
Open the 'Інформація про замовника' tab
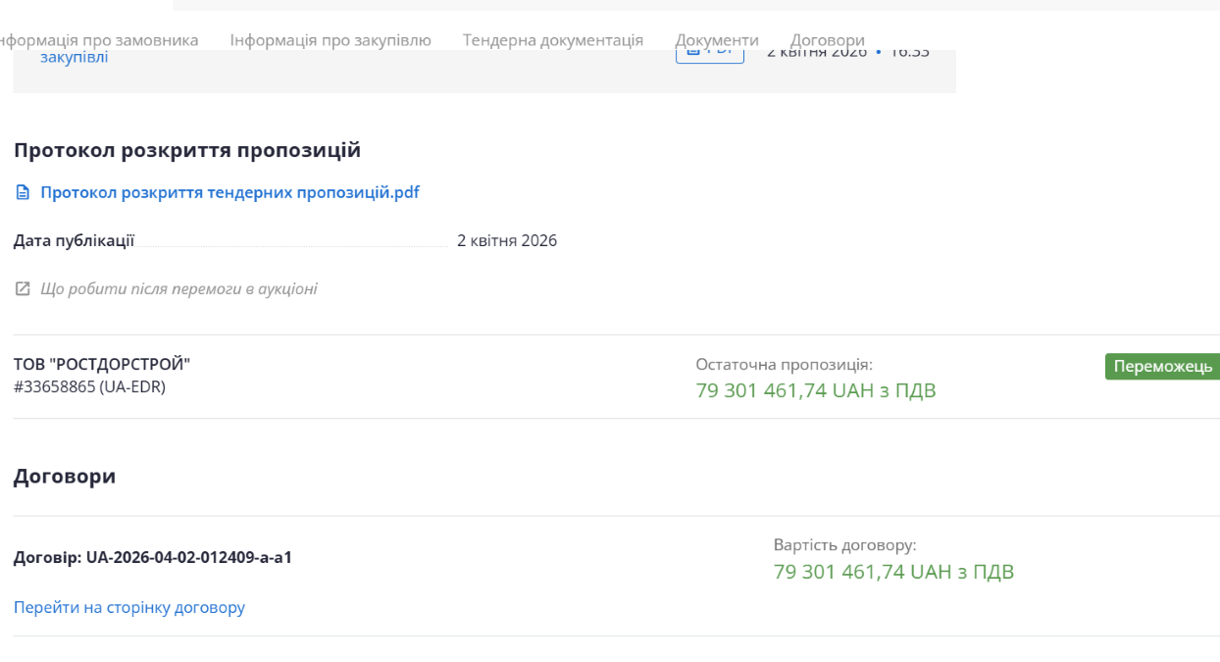tap(98, 40)
